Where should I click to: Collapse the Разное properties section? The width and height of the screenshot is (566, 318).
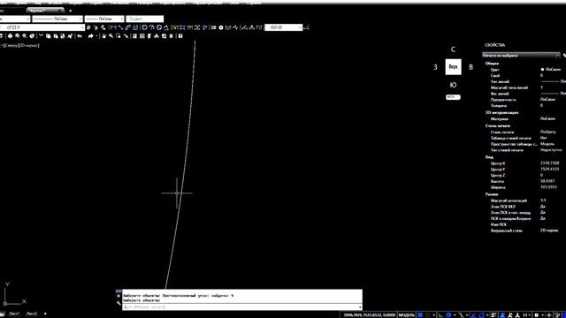(492, 194)
